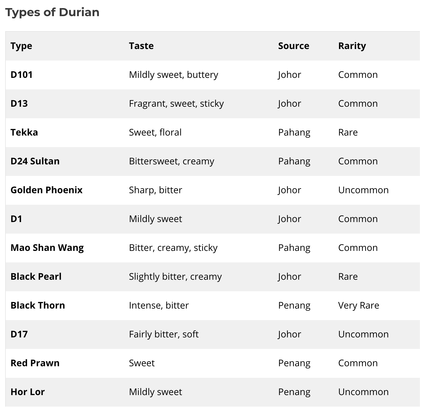Click the Type column header
The height and width of the screenshot is (417, 428).
tap(21, 46)
